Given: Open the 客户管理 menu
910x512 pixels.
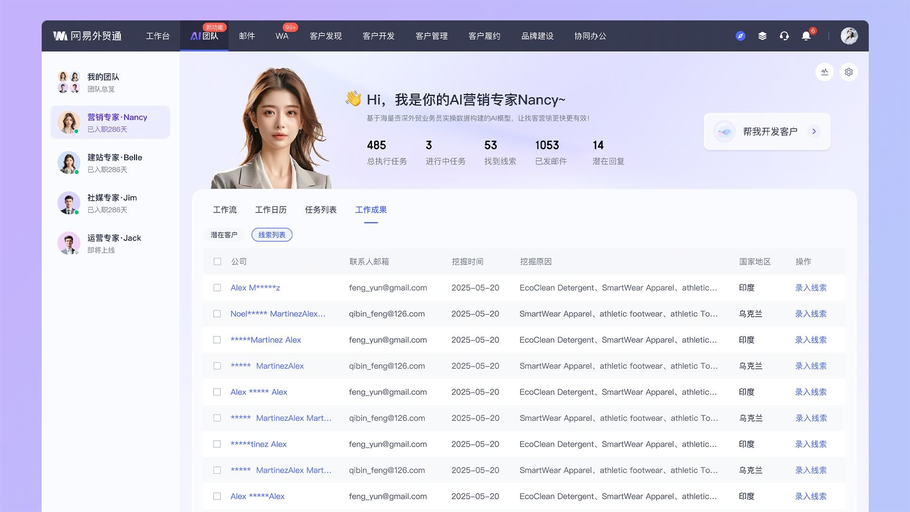Looking at the screenshot, I should point(431,36).
